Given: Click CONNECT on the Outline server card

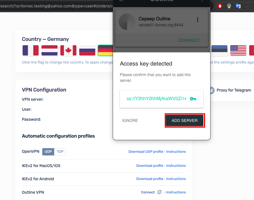Looking at the screenshot, I should [x=189, y=40].
